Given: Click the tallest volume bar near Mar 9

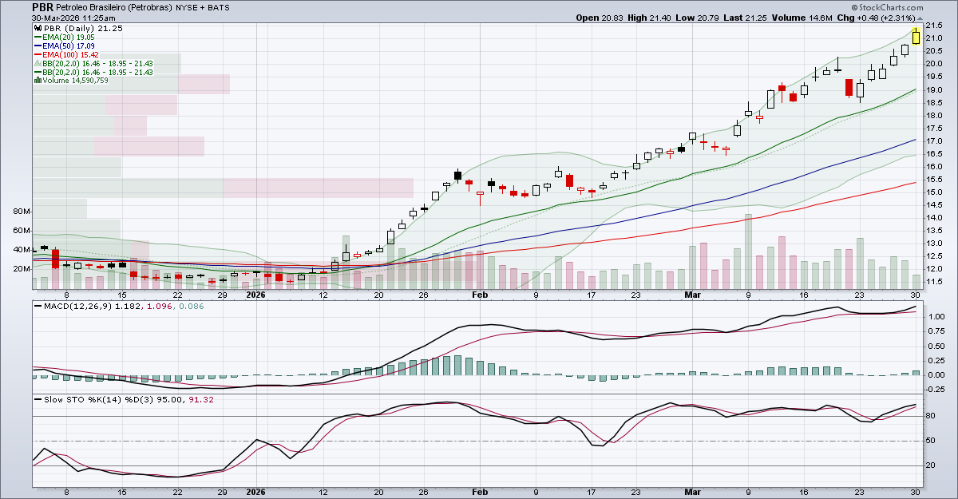Looking at the screenshot, I should [x=748, y=251].
